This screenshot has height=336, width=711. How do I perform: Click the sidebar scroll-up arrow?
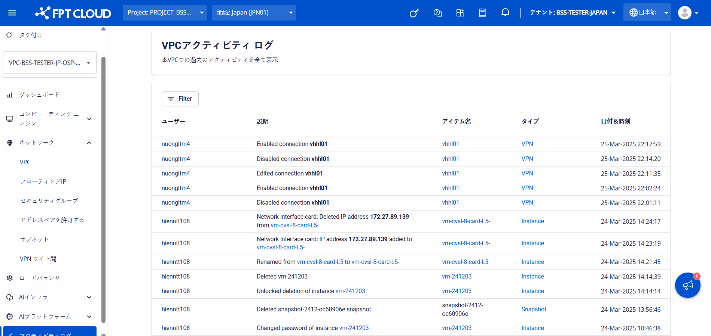click(x=104, y=29)
